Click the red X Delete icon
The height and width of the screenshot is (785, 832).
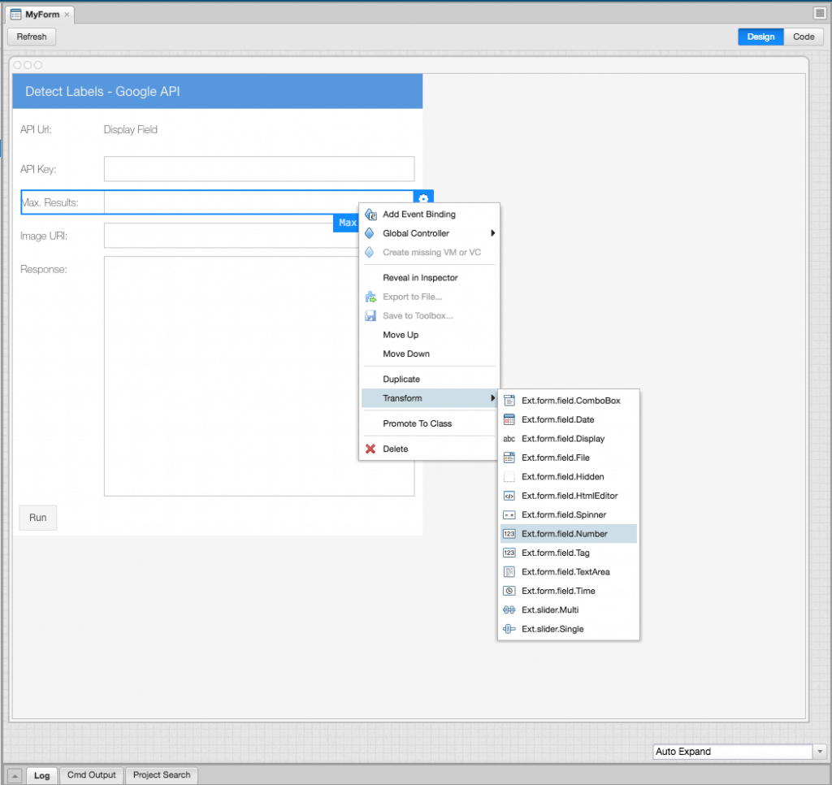(370, 449)
